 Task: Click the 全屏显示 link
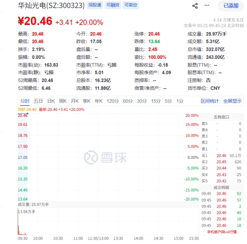pyautogui.click(x=232, y=101)
